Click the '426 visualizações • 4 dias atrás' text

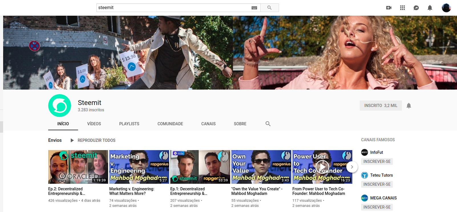point(74,201)
